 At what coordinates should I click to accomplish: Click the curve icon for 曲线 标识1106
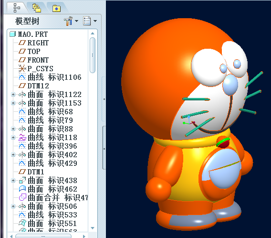(22, 77)
